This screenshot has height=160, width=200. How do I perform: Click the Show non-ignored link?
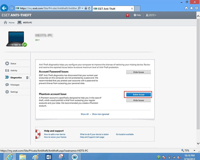pos(100,114)
